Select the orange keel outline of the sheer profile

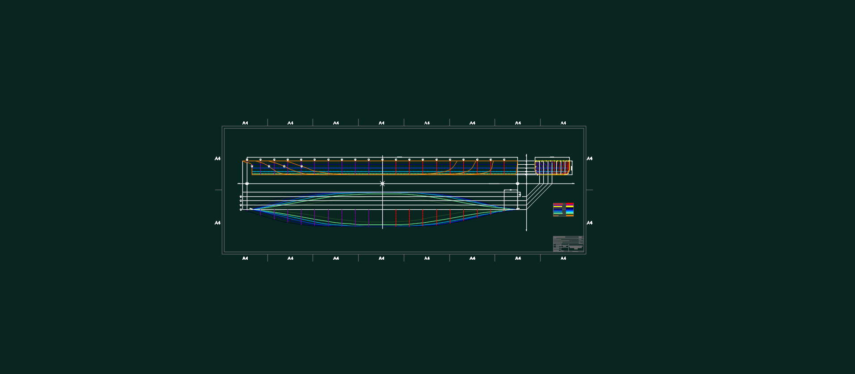(380, 168)
